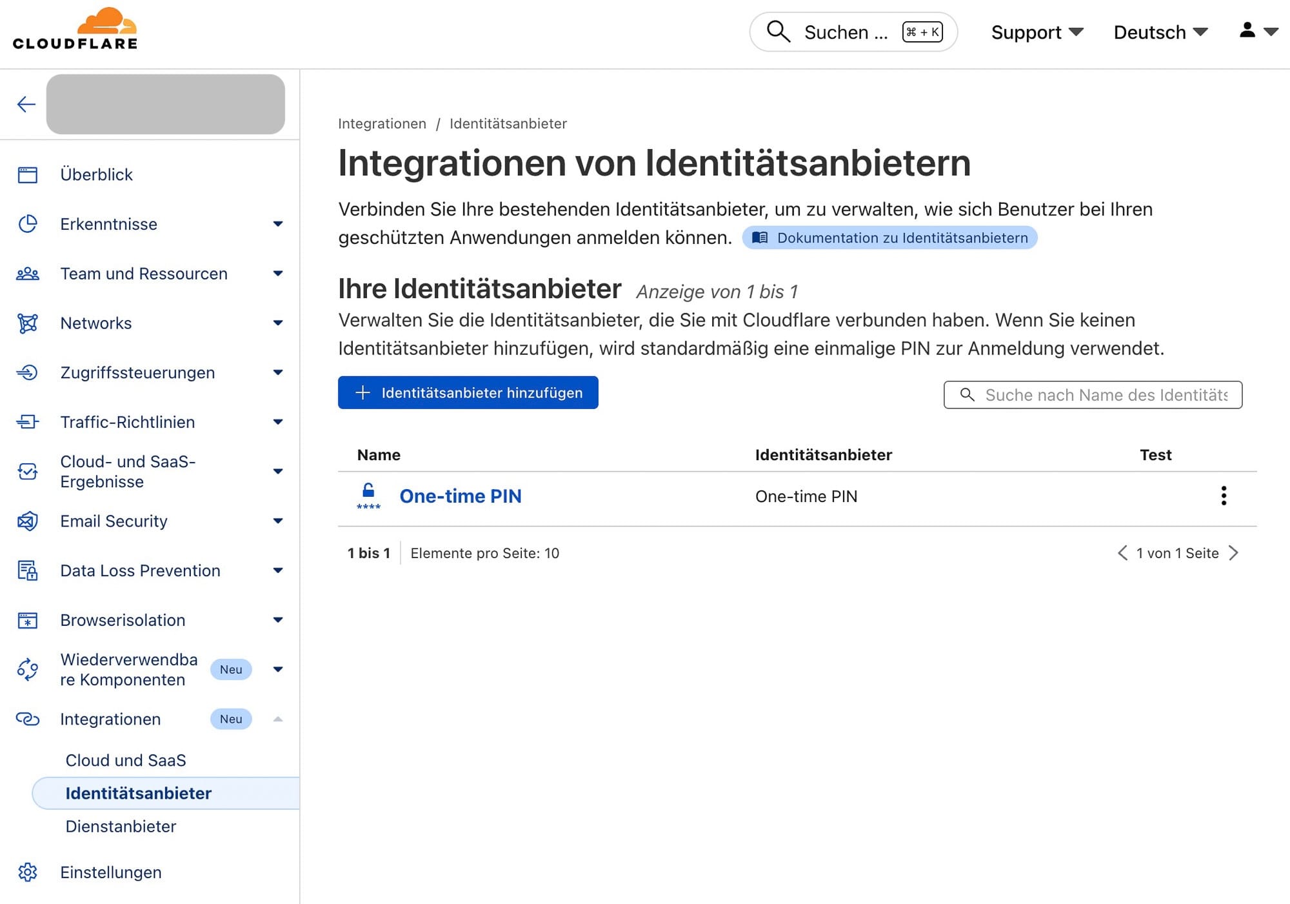Select Cloud und SaaS submenu item

[x=126, y=760]
